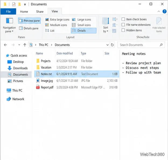Screen dimensions: 168x160
Task: Enable File name extensions checkbox
Action: coord(136,25)
